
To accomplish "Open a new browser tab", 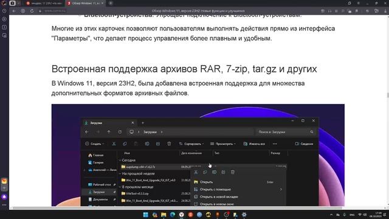I will pyautogui.click(x=111, y=3).
